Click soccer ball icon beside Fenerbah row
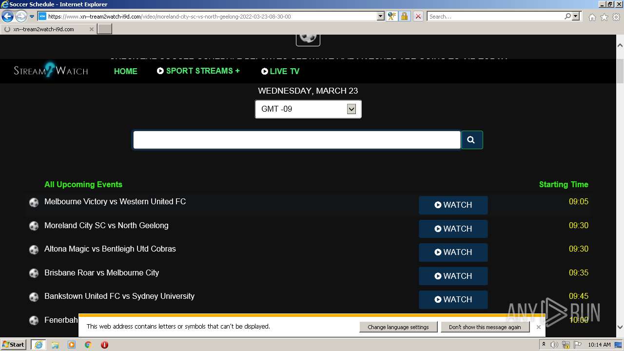 point(34,321)
